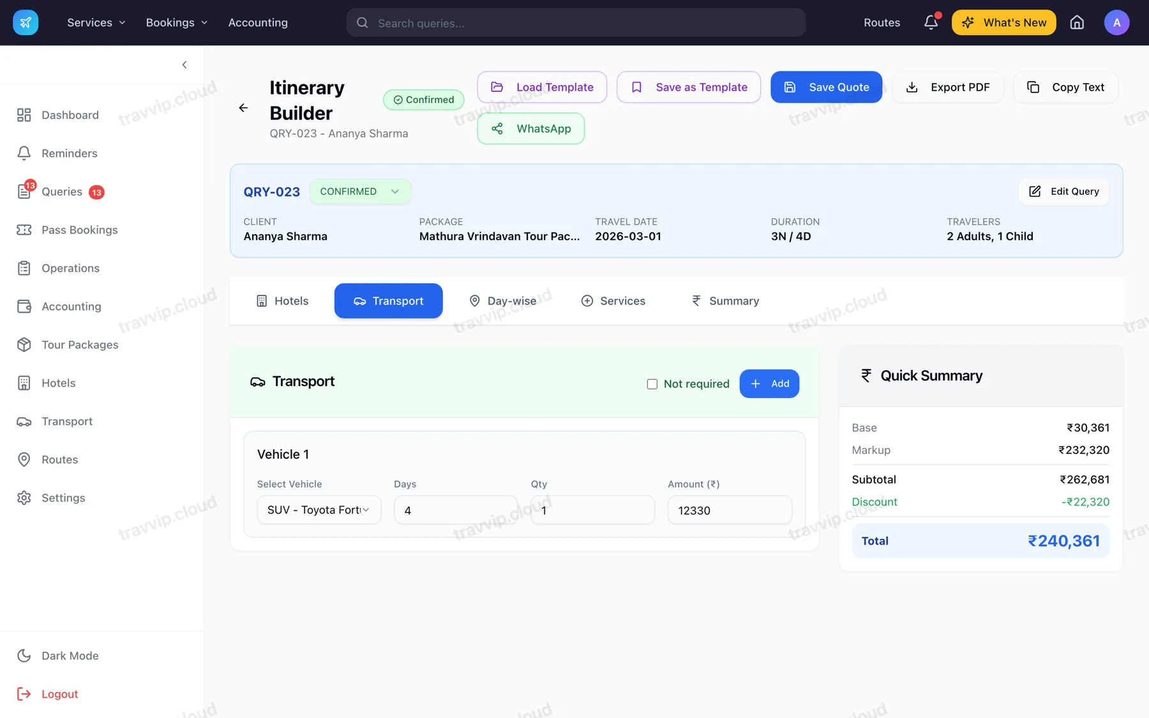Image resolution: width=1149 pixels, height=718 pixels.
Task: Open What's New
Action: click(x=1003, y=22)
